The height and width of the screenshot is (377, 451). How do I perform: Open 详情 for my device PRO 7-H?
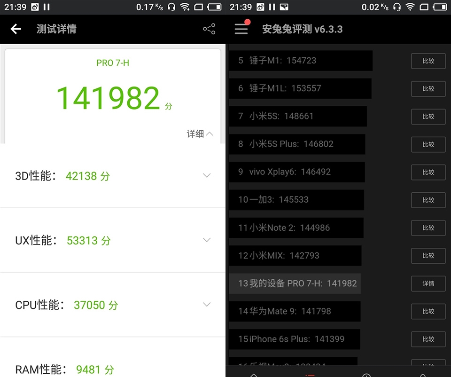click(x=428, y=283)
